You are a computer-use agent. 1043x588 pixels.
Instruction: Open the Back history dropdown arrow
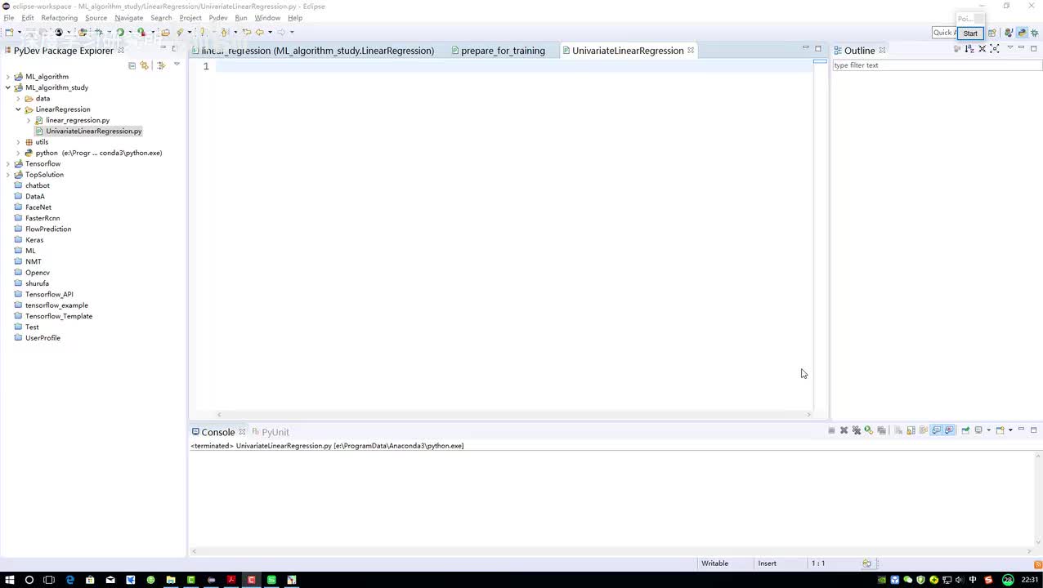(270, 33)
